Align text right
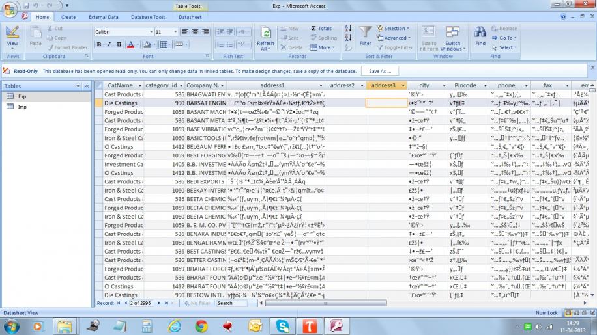Image resolution: width=597 pixels, height=335 pixels. [x=205, y=31]
